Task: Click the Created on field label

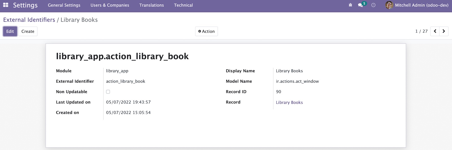Action: (68, 112)
